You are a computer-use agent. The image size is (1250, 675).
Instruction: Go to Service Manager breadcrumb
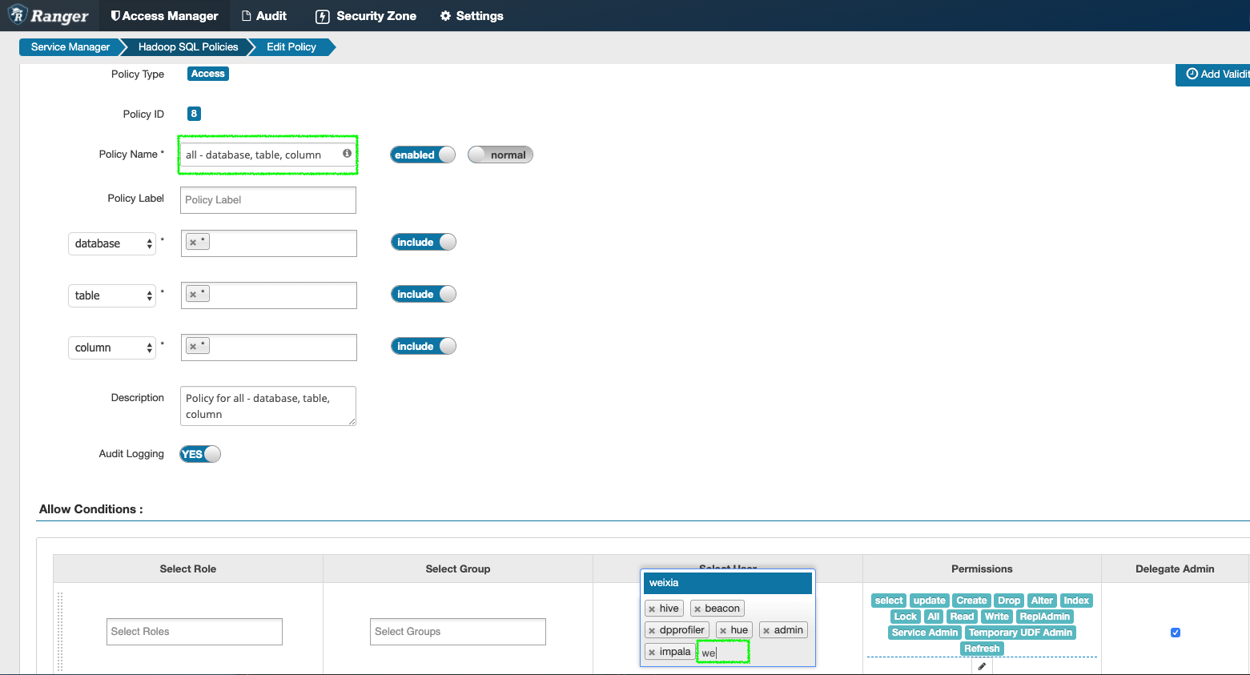pos(70,47)
